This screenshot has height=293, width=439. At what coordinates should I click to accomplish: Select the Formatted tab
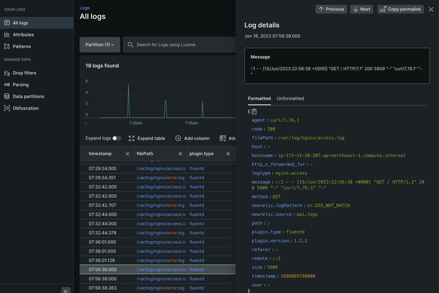(x=259, y=99)
